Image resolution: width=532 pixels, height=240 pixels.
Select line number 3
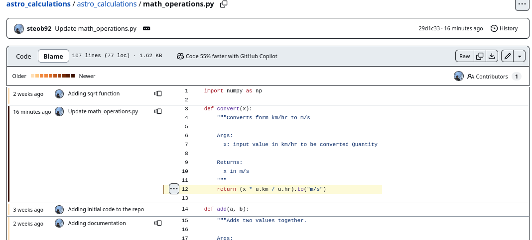(x=186, y=109)
